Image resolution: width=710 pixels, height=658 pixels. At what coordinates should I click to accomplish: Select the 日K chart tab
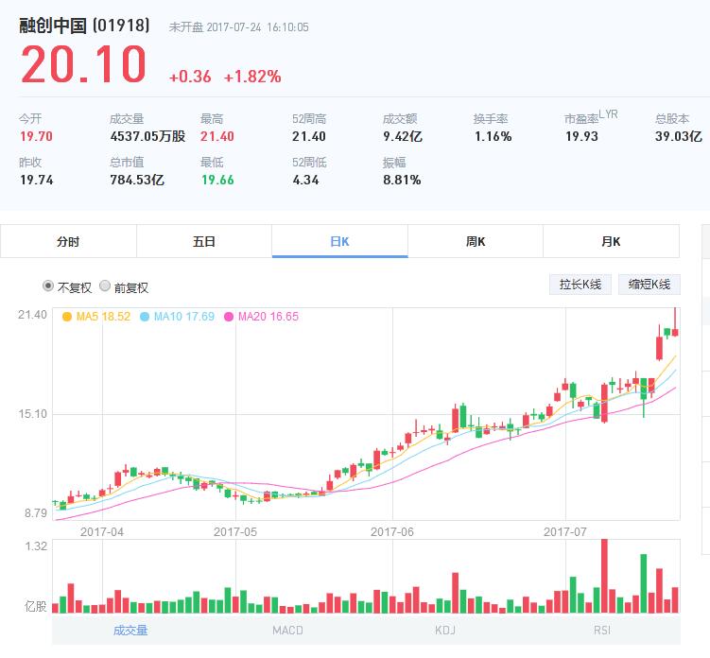click(x=339, y=241)
